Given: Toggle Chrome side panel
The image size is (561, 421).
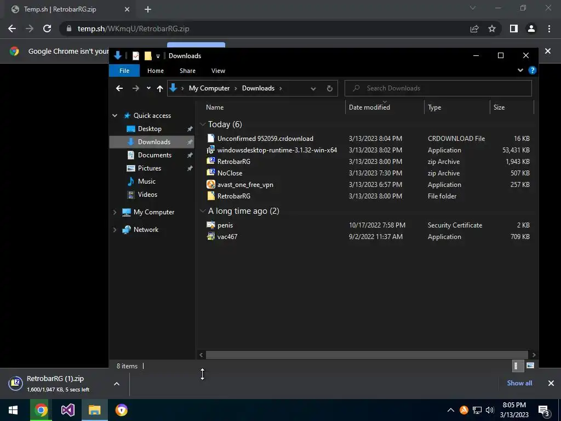Looking at the screenshot, I should point(514,29).
